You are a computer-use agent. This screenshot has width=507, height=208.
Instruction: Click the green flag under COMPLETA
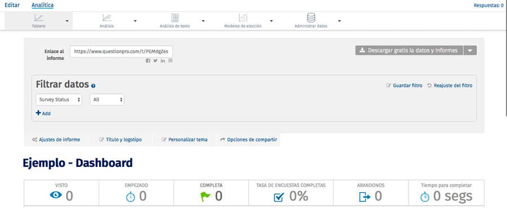point(205,196)
